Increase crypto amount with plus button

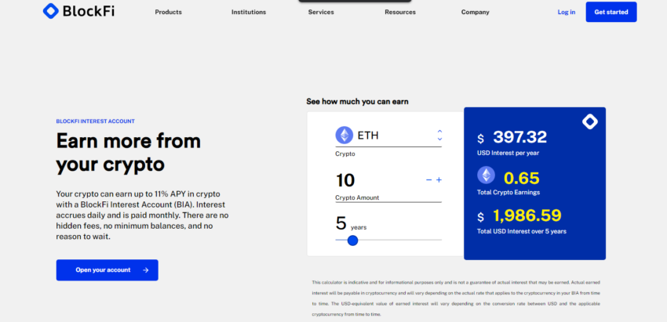[x=439, y=180]
